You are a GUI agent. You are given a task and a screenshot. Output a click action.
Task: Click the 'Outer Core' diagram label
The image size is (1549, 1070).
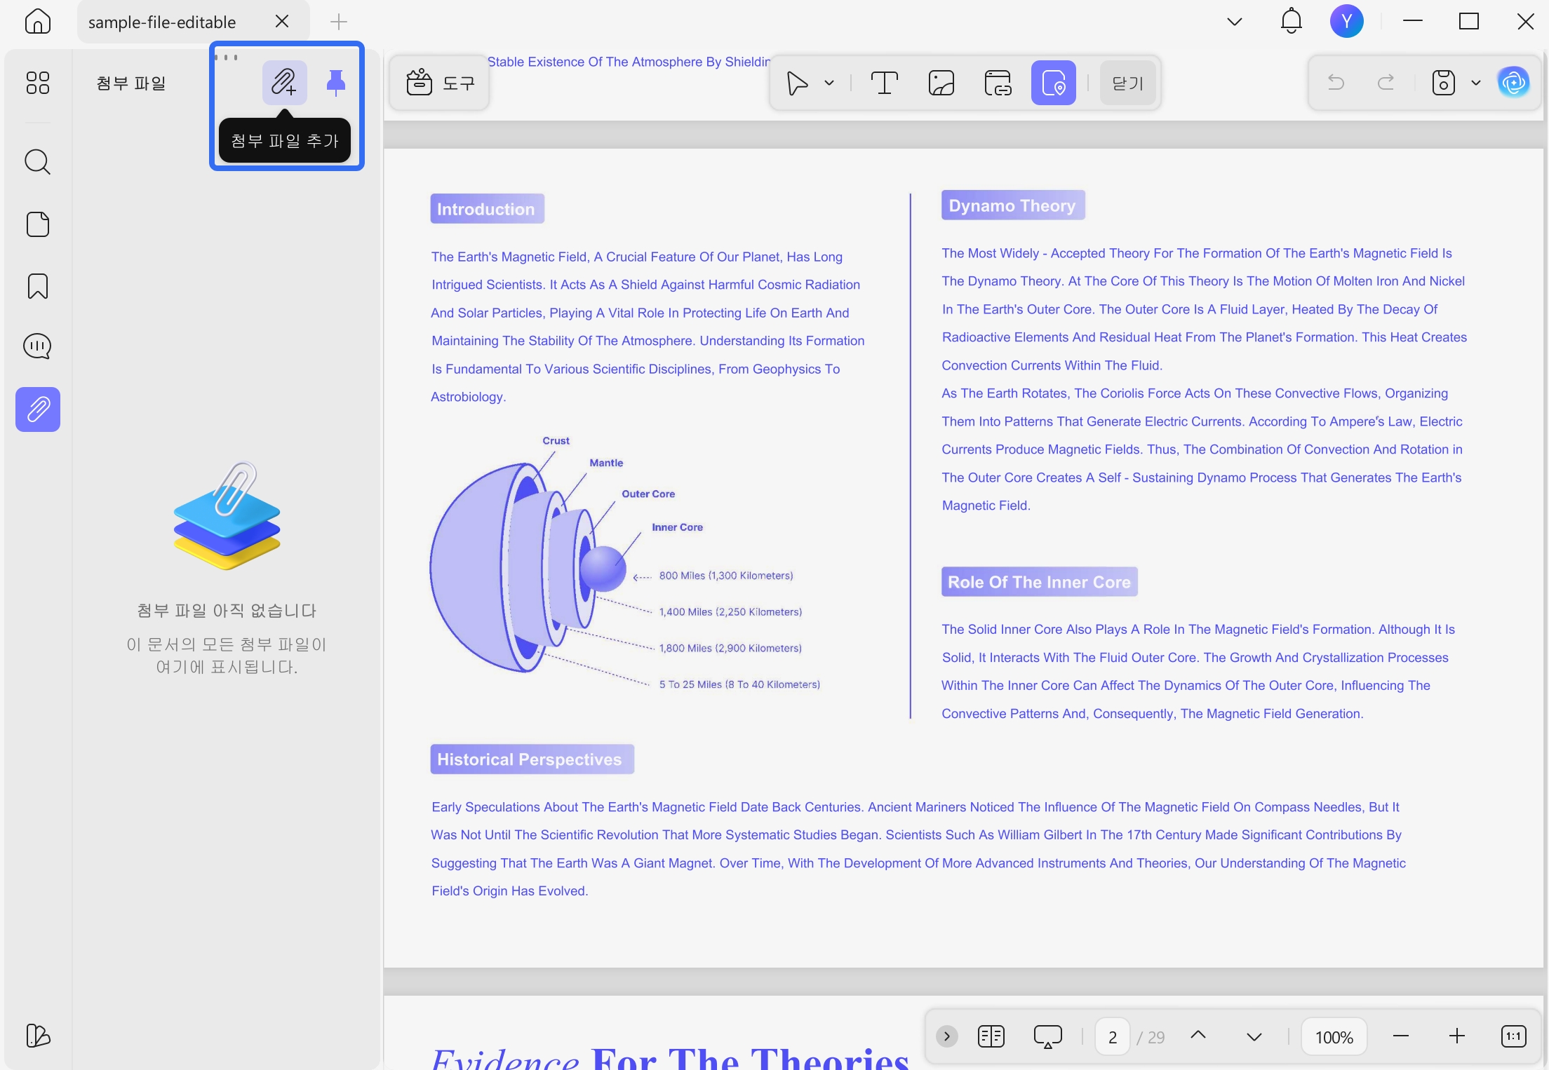[x=648, y=494]
